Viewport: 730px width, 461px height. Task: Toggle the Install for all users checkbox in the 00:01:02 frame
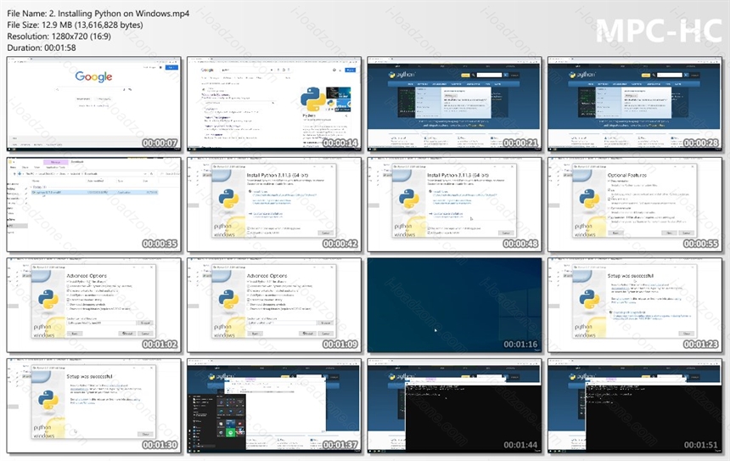point(69,282)
